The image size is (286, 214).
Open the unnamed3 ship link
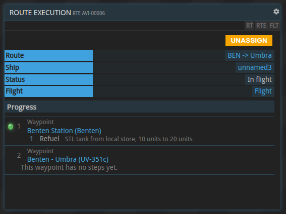click(x=255, y=67)
